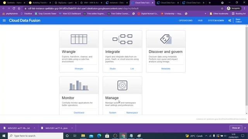
Task: Switch to the Qwiklabs browser tab
Action: pos(14,3)
